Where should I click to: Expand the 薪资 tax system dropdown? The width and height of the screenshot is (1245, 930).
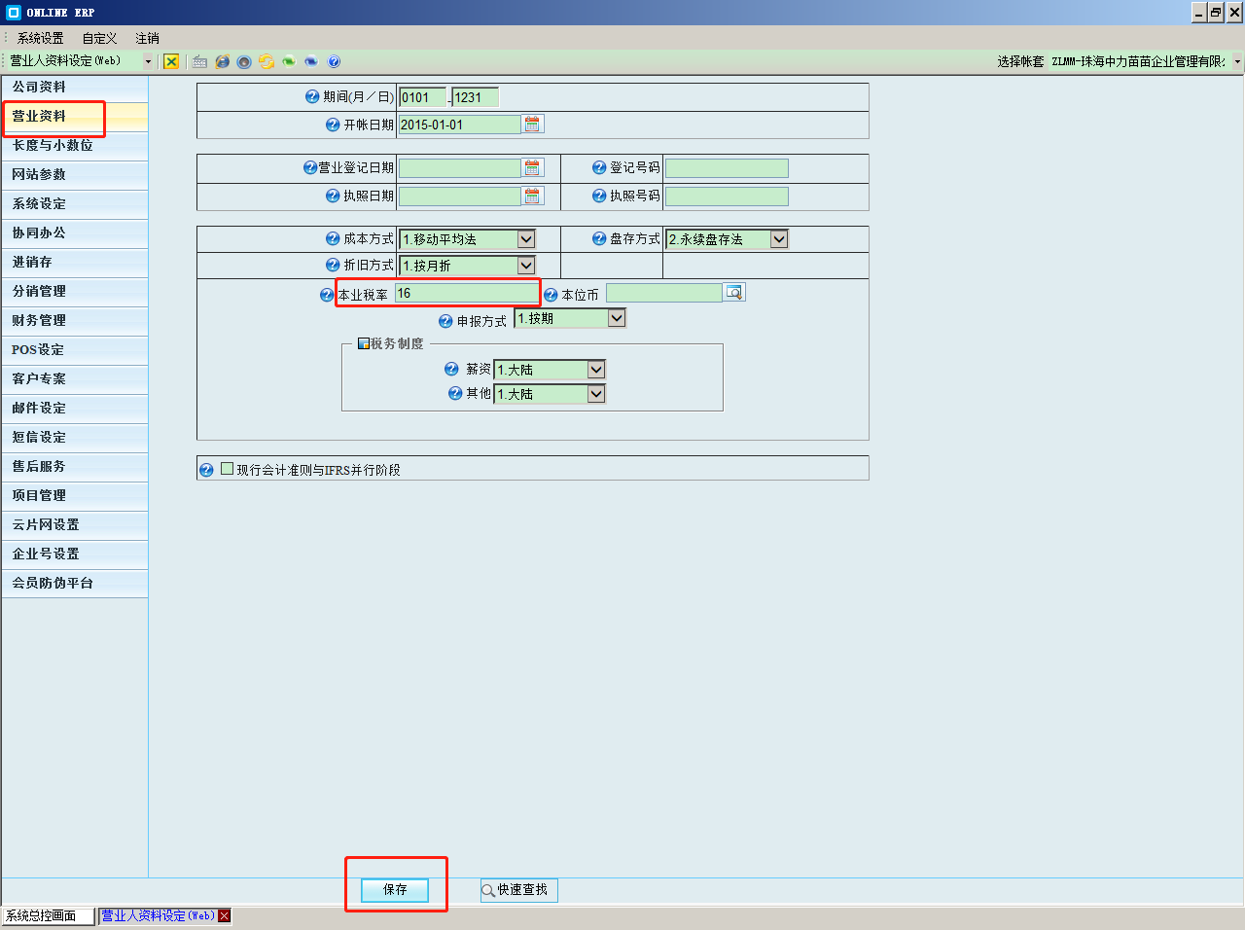coord(596,370)
